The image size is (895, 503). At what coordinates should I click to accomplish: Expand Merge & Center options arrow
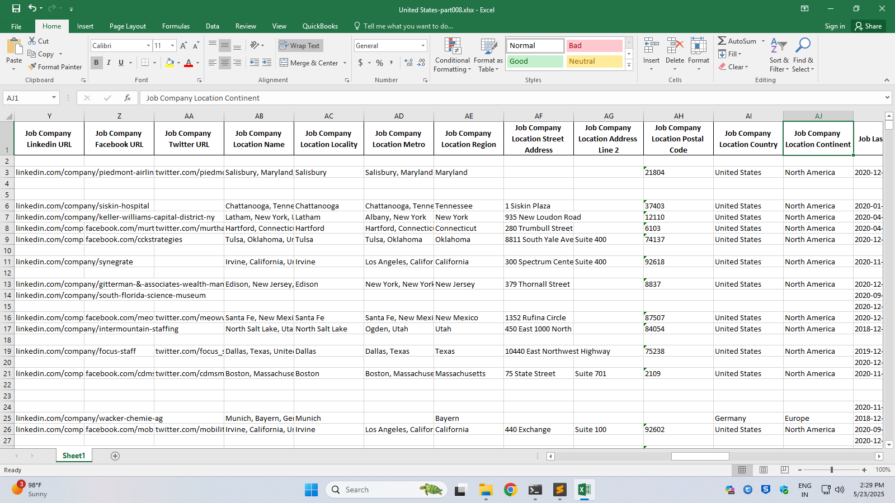345,63
